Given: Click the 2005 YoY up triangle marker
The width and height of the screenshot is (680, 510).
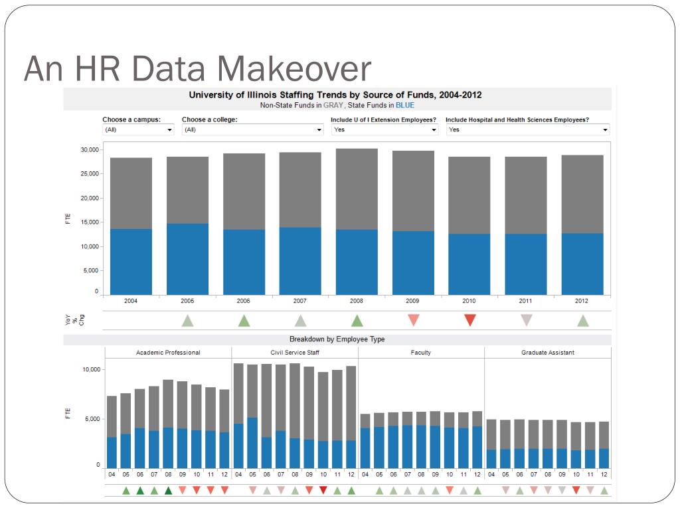Looking at the screenshot, I should pyautogui.click(x=187, y=321).
